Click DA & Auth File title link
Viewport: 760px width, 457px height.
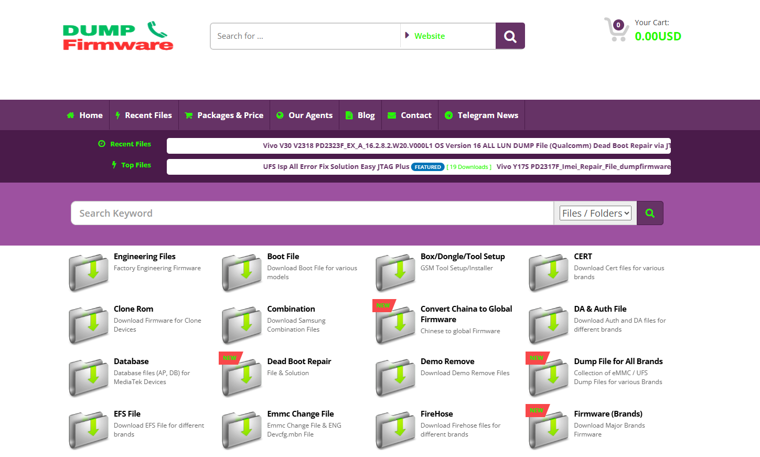pos(600,309)
